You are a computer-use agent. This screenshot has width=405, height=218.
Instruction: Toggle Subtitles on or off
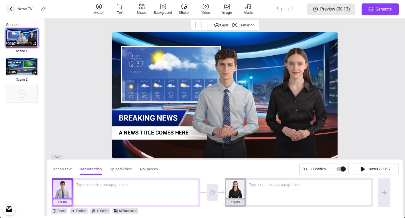coord(341,169)
